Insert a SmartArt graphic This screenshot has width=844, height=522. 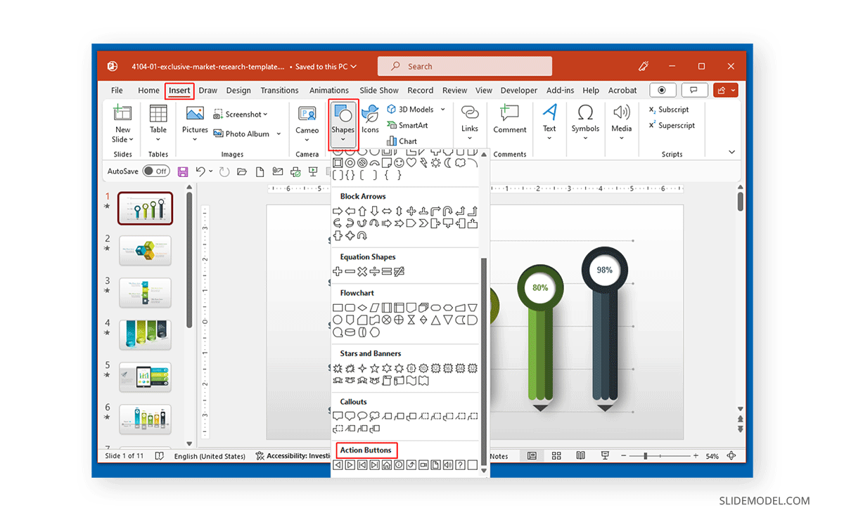click(411, 125)
